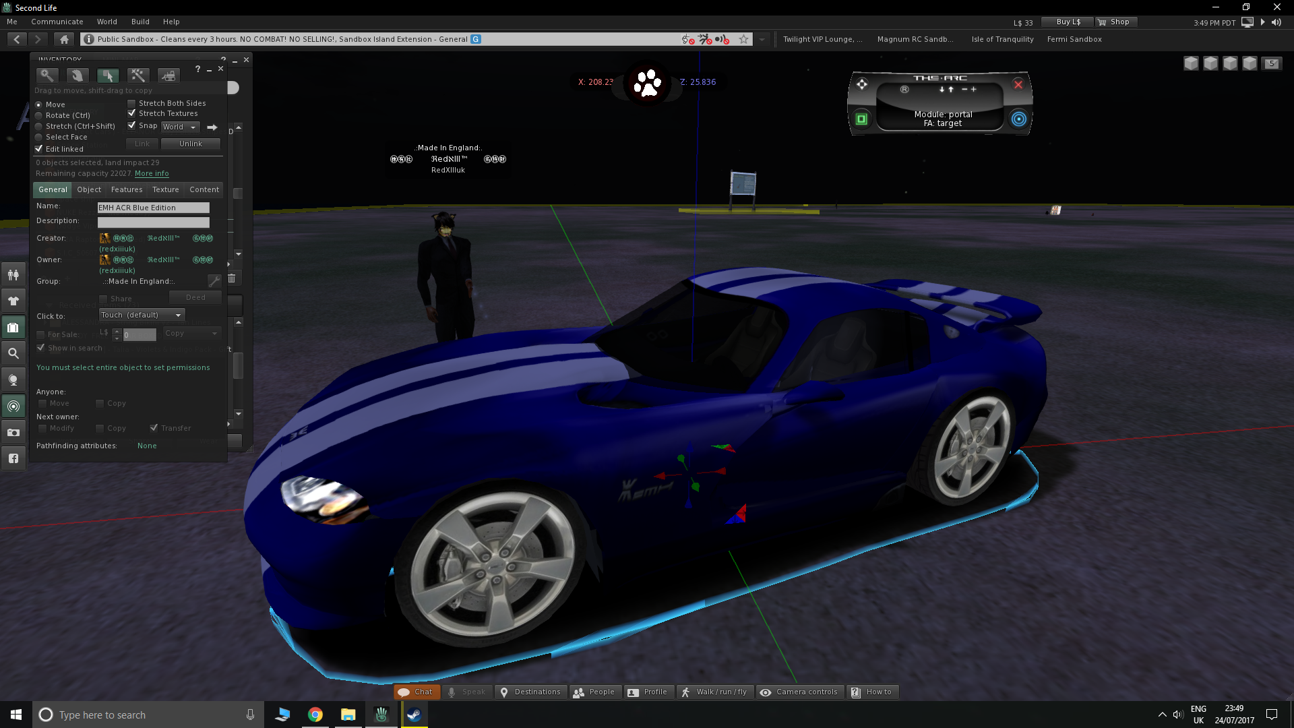Toggle Stretch Textures checkbox
This screenshot has width=1294, height=728.
coord(132,113)
